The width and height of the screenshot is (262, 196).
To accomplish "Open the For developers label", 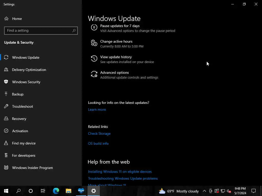I will pos(24,155).
